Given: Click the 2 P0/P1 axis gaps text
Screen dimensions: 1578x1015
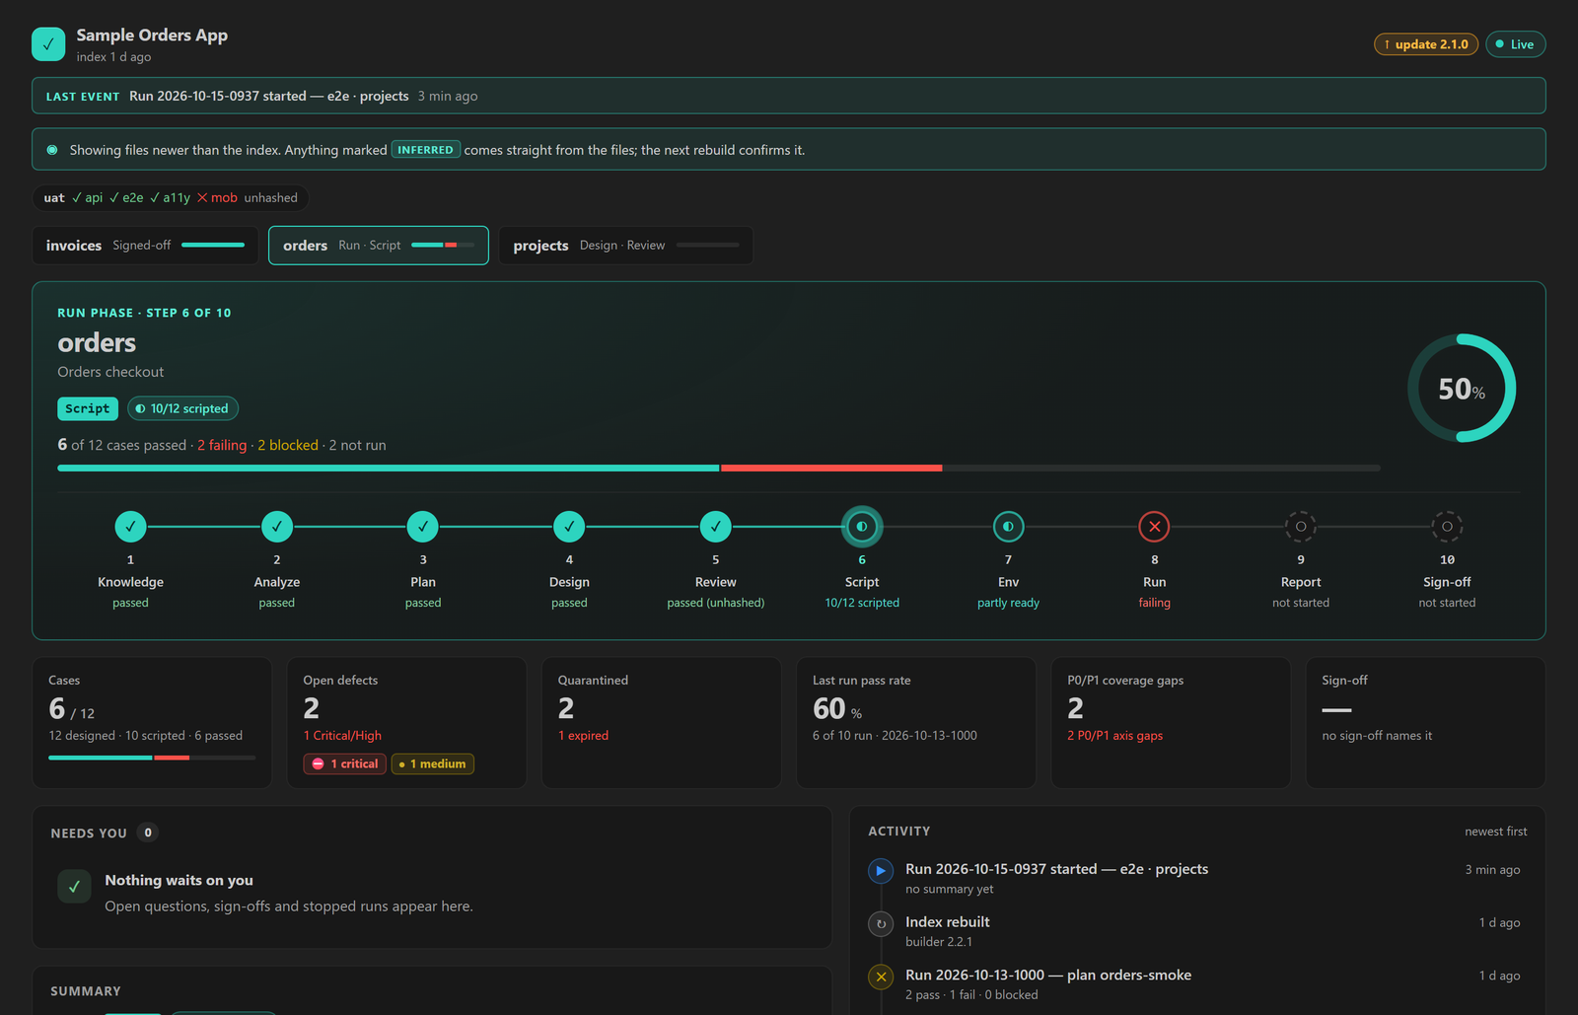Looking at the screenshot, I should [x=1114, y=736].
